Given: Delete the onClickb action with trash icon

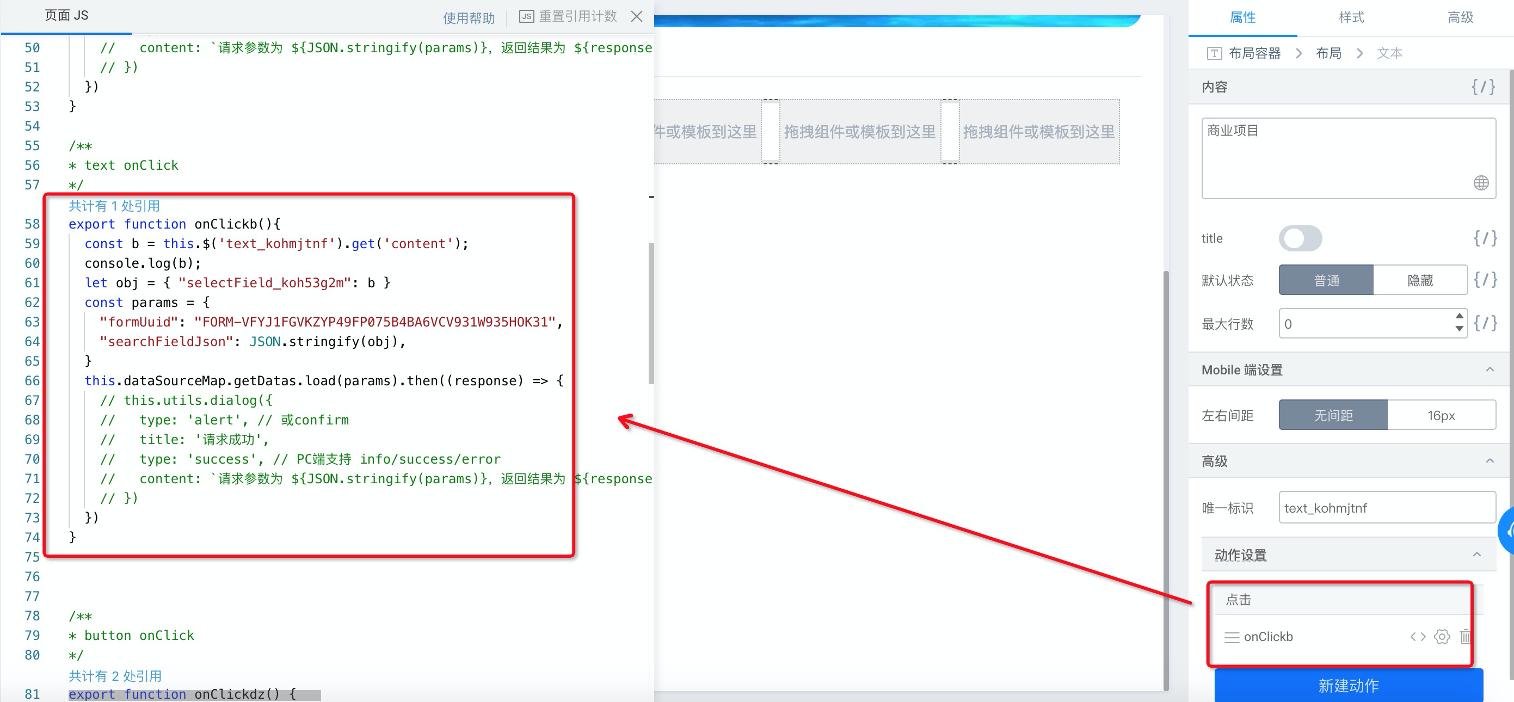Looking at the screenshot, I should [1464, 637].
